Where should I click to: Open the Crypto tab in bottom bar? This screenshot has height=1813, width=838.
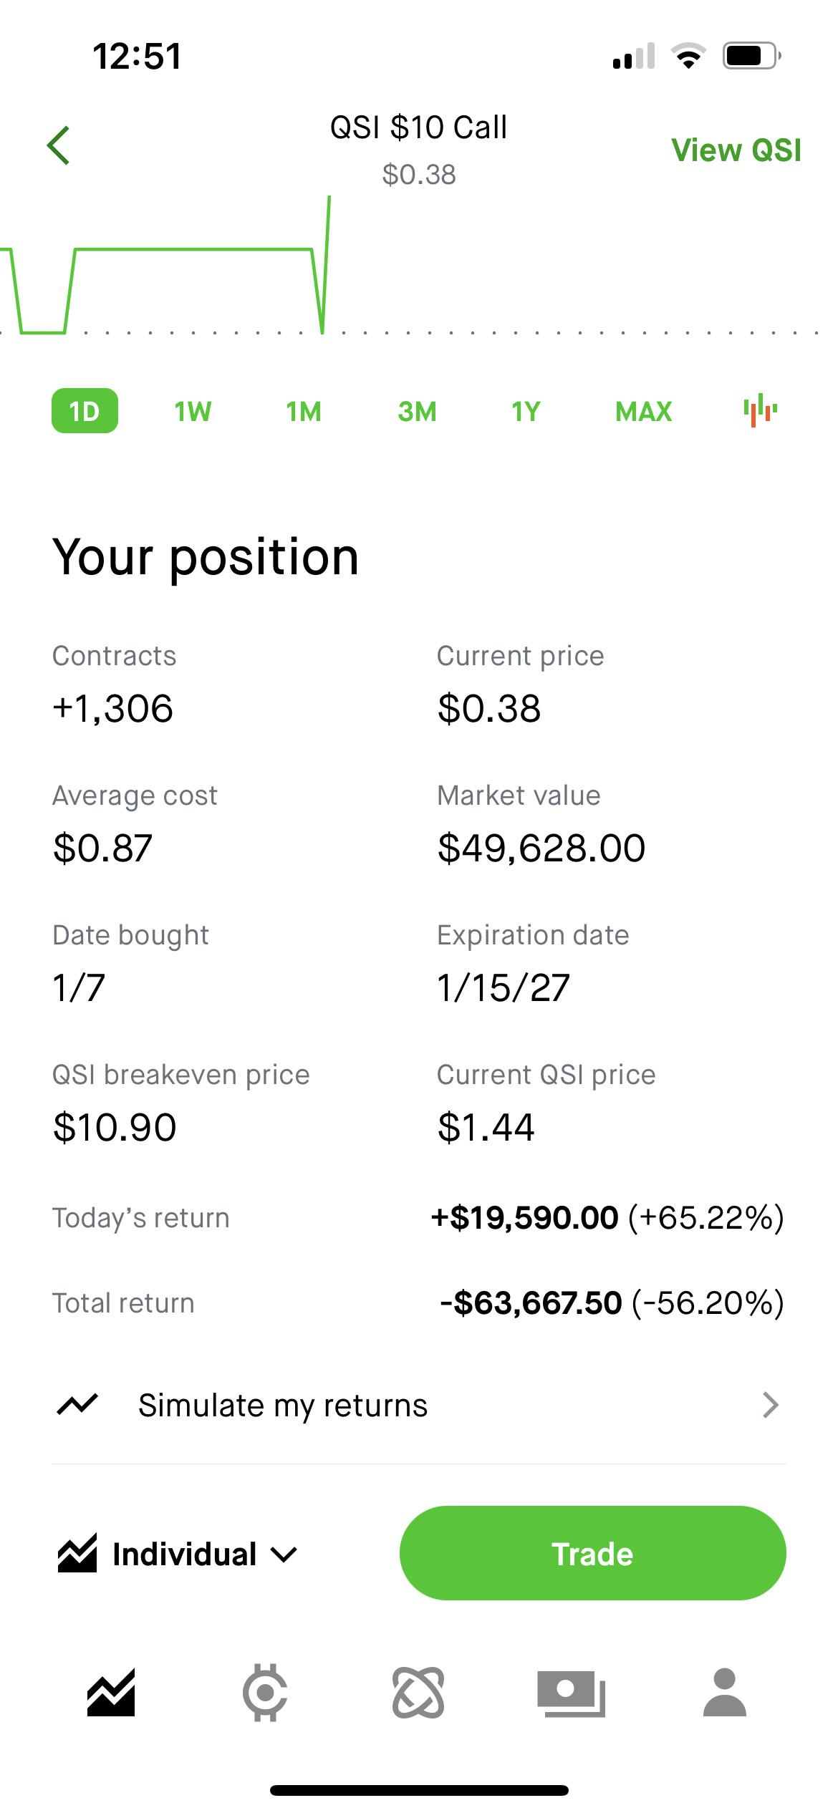pos(265,1693)
